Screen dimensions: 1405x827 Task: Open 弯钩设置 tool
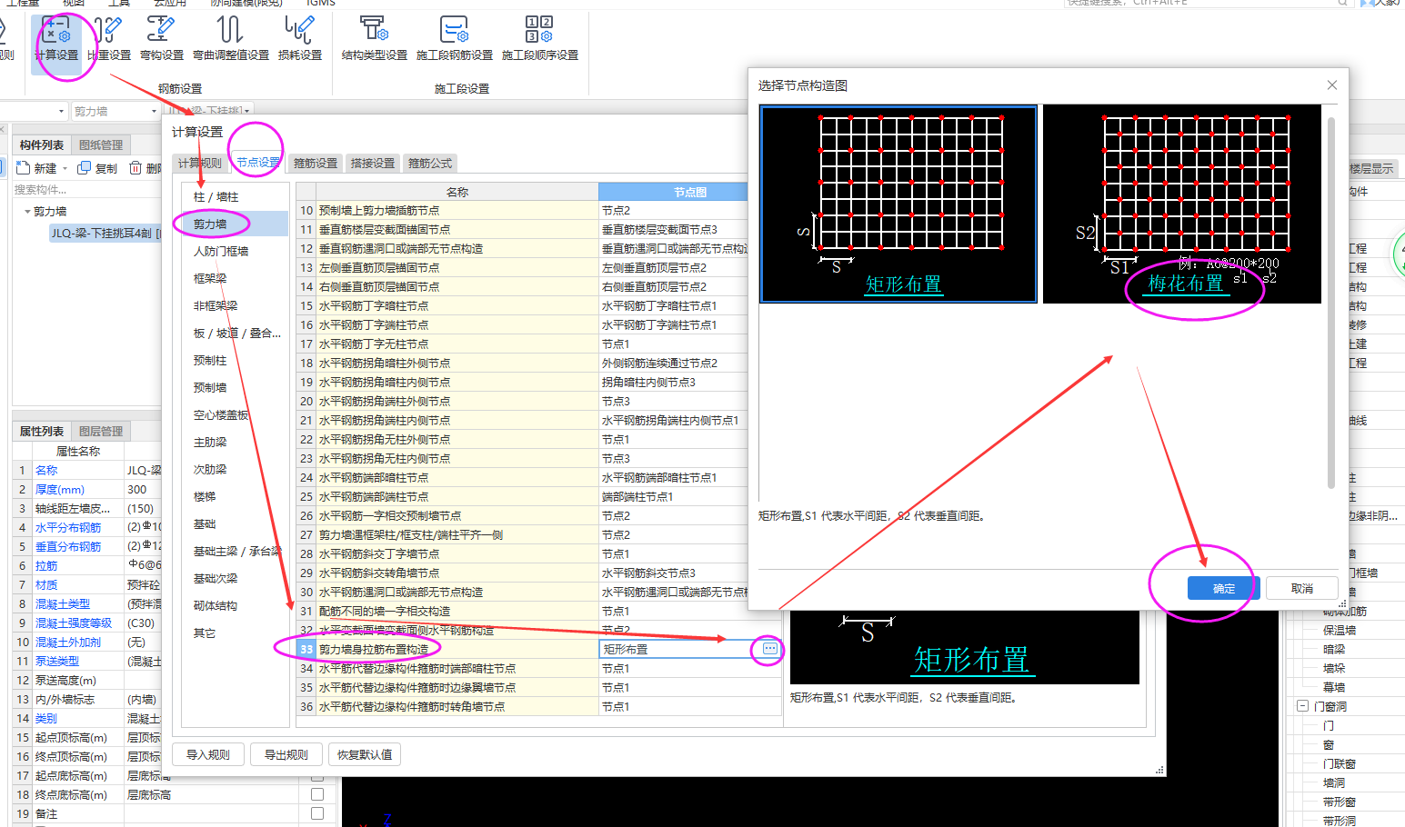[162, 40]
